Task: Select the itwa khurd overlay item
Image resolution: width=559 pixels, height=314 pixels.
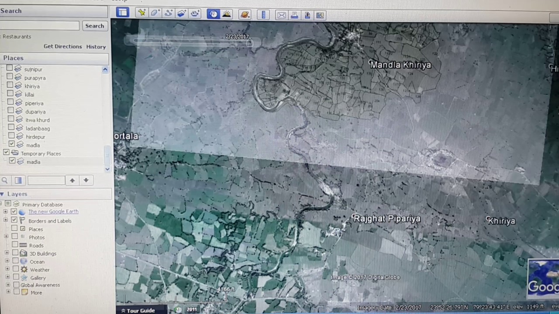Action: 37,120
